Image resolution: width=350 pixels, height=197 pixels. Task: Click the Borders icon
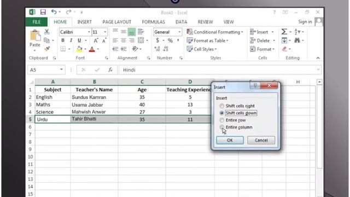63,49
